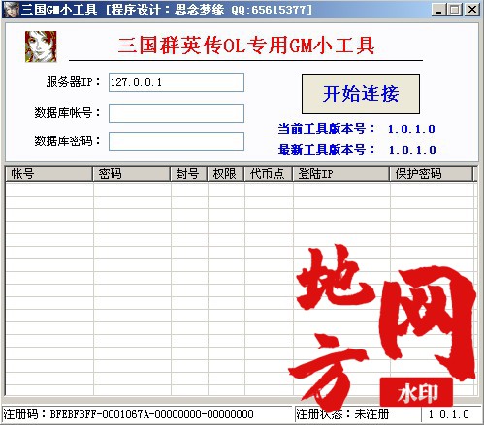Click the 数据库密码 label

coord(67,141)
